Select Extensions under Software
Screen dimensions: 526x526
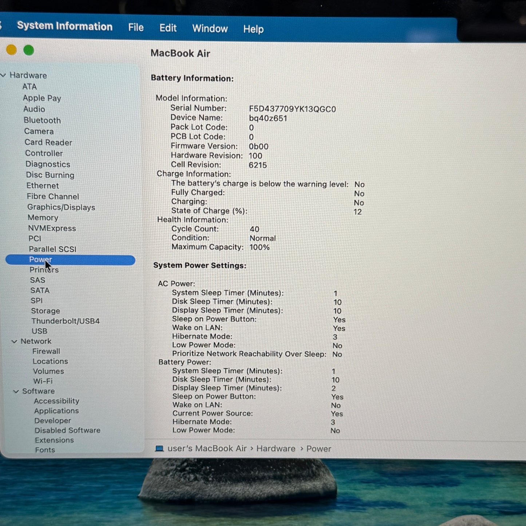click(54, 440)
